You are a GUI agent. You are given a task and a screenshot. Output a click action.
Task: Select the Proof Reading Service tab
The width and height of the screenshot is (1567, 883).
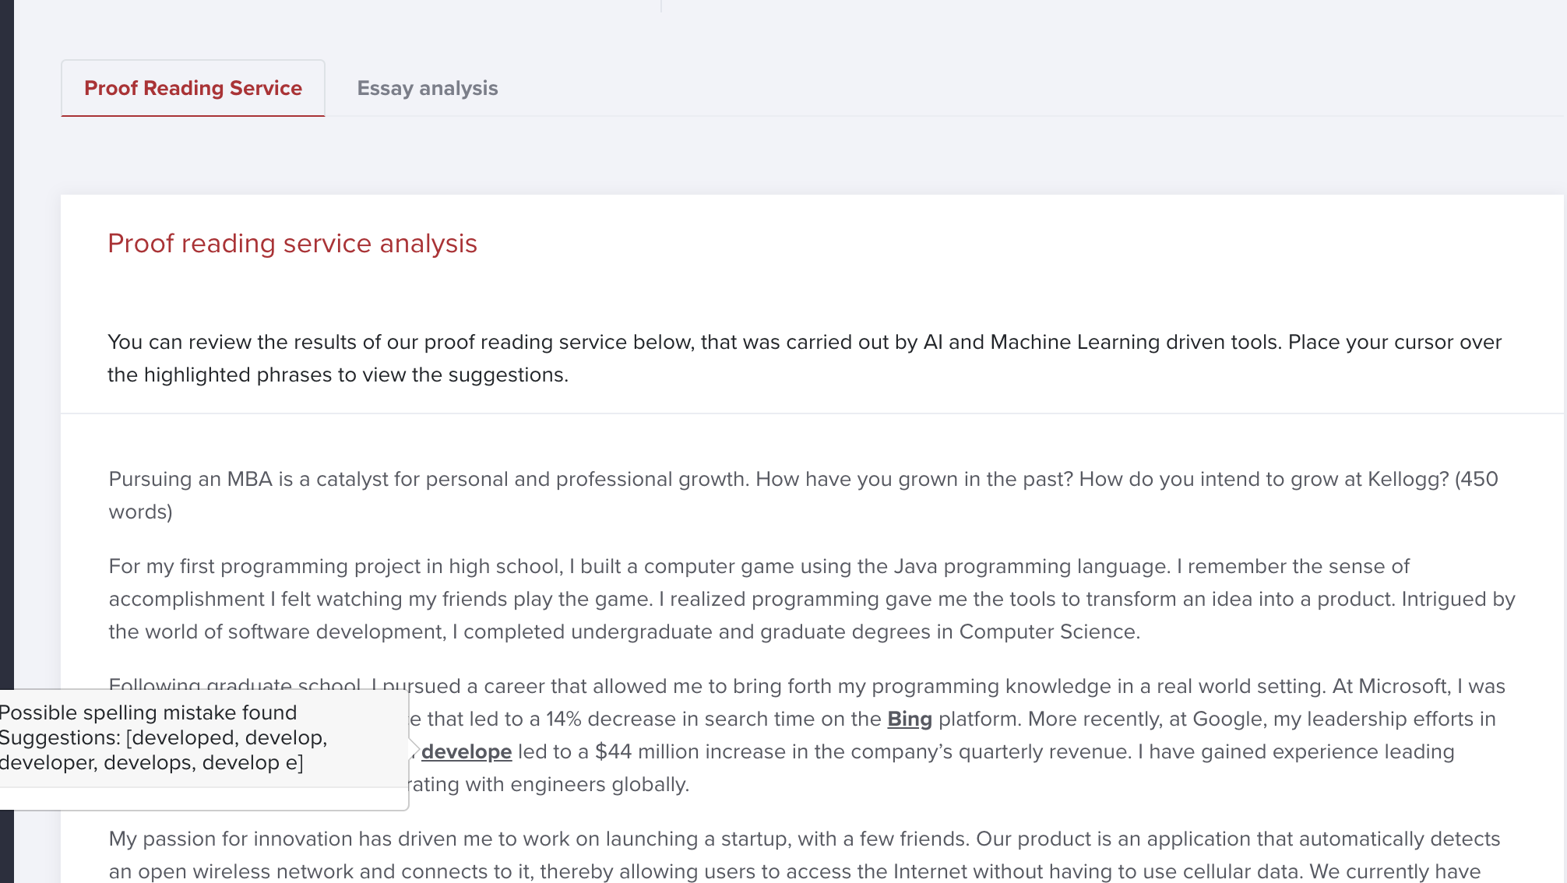pyautogui.click(x=193, y=89)
